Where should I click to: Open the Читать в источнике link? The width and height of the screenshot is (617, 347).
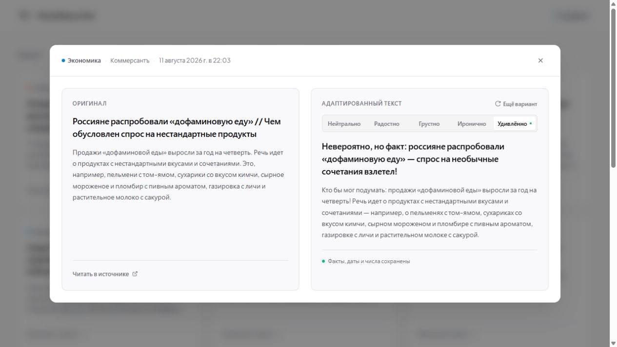point(105,274)
